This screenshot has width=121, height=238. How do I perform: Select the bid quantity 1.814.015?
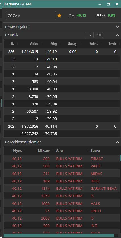point(30,52)
